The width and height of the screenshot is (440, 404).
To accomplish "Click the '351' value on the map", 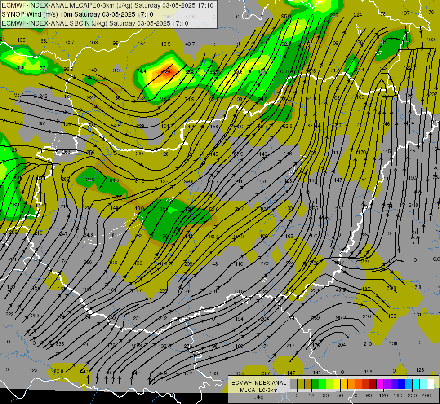I will (42, 123).
